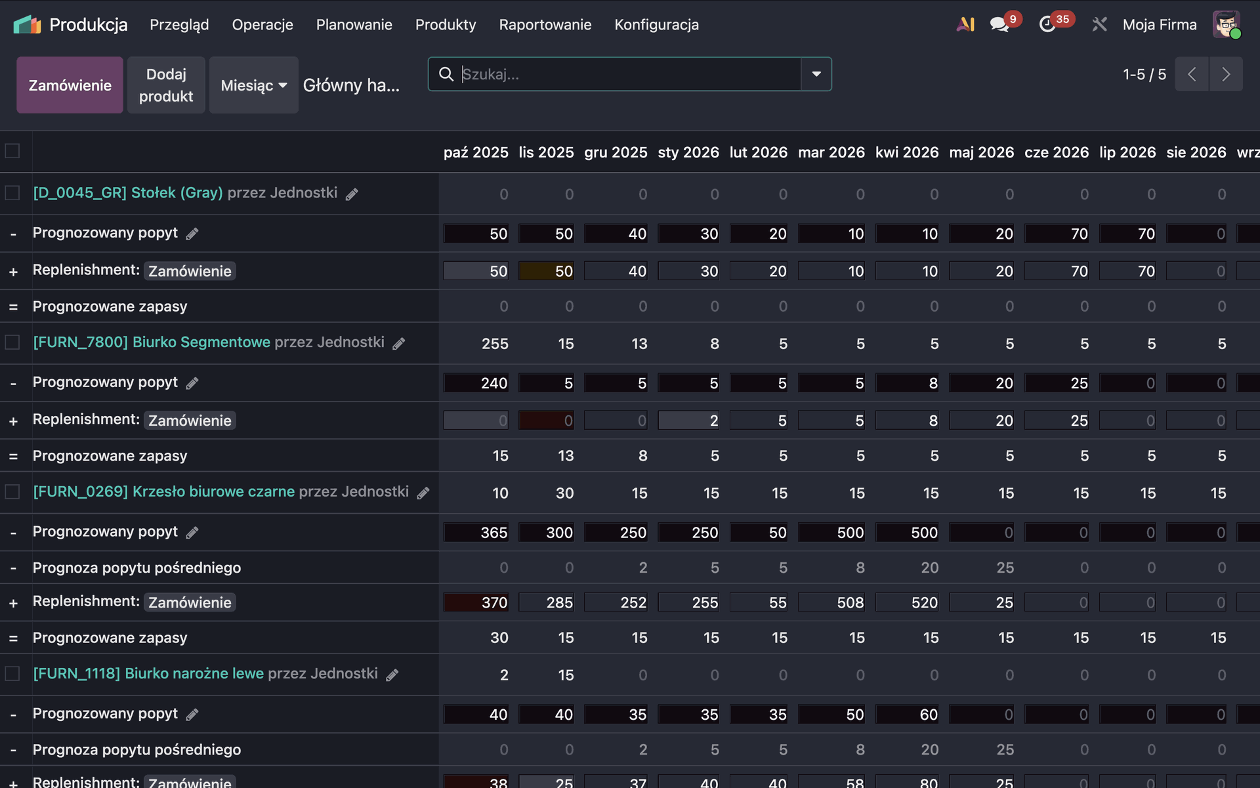Open the AI assistant icon
This screenshot has width=1260, height=788.
tap(965, 25)
